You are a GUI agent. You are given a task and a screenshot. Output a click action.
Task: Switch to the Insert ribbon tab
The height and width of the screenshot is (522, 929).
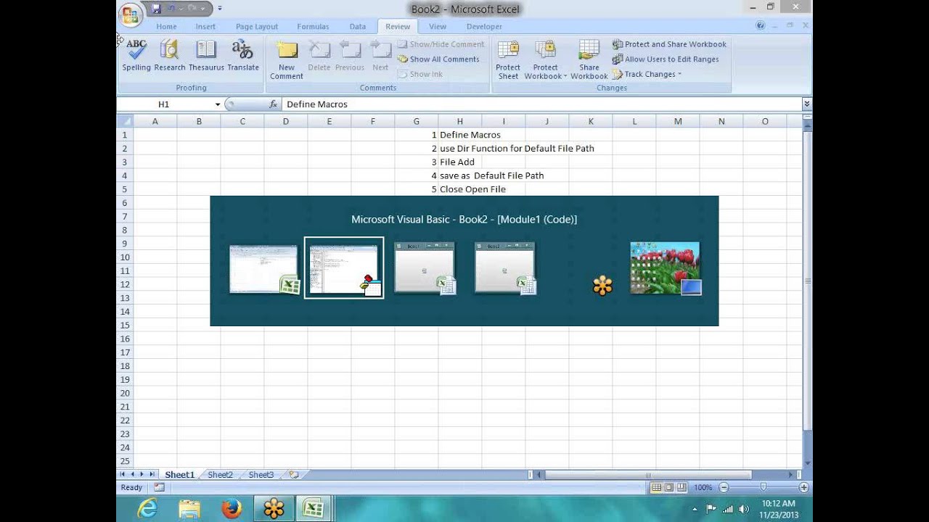205,27
